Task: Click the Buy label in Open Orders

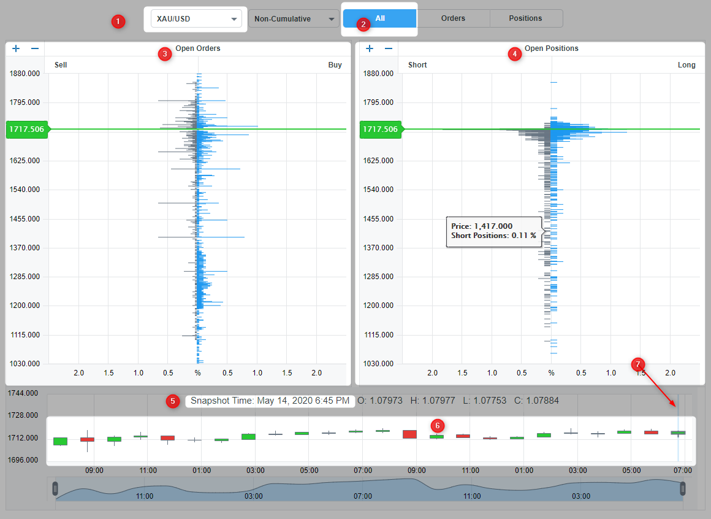Action: (335, 65)
